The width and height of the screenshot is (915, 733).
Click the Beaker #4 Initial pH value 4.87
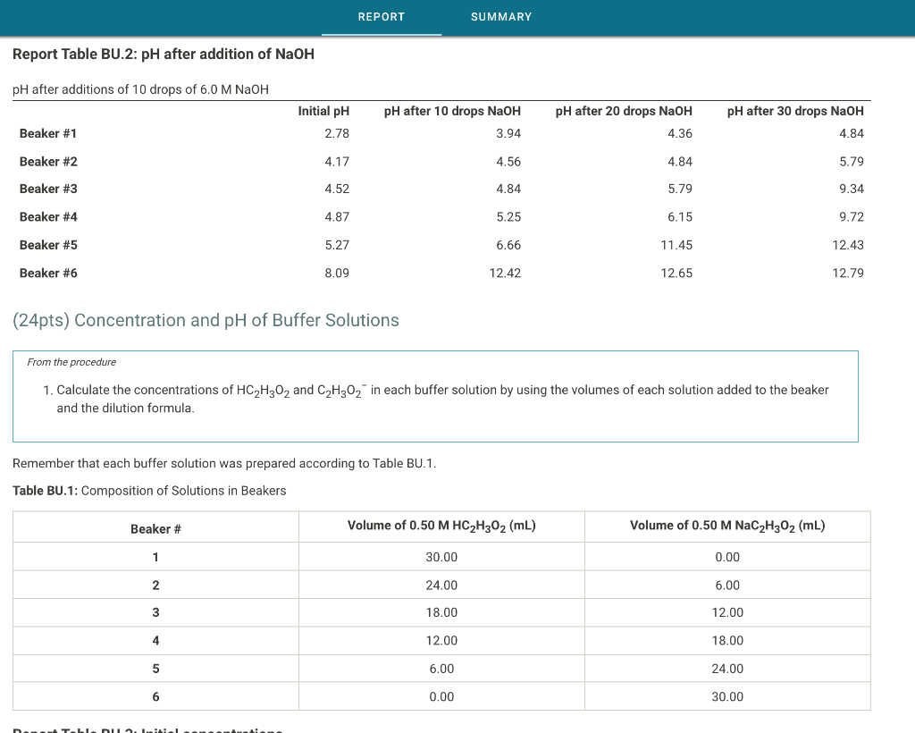[x=338, y=216]
